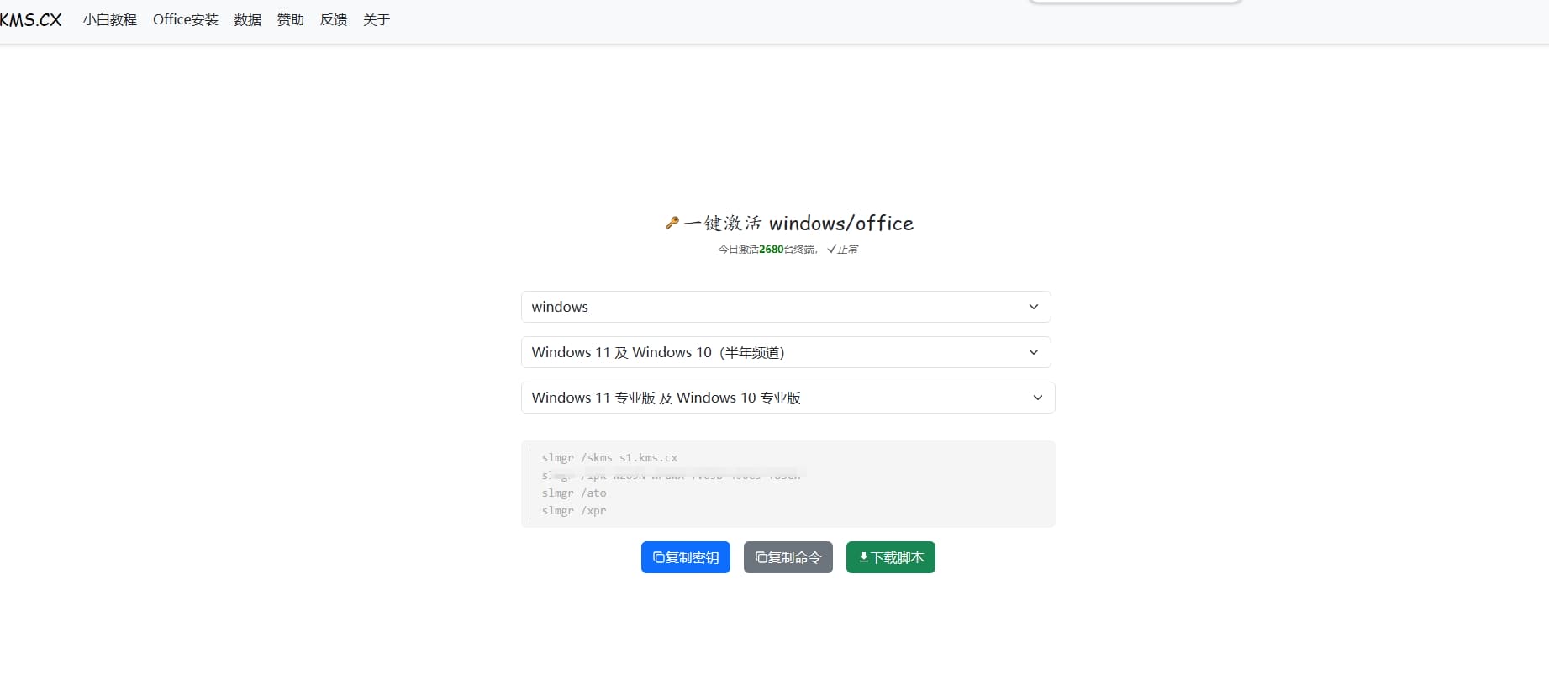
Task: Select the slmgr /ato command line
Action: pyautogui.click(x=574, y=493)
